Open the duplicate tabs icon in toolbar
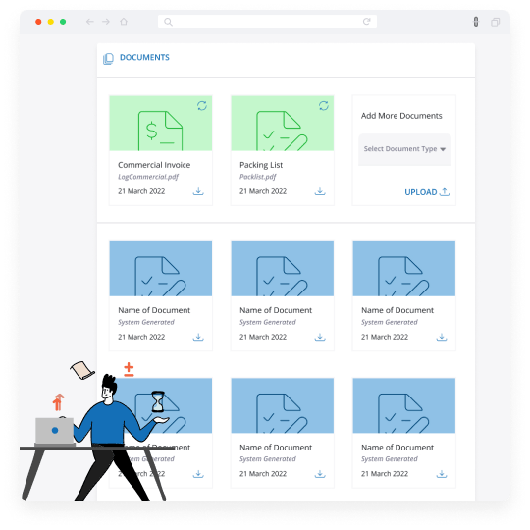530x530 pixels. [x=496, y=22]
